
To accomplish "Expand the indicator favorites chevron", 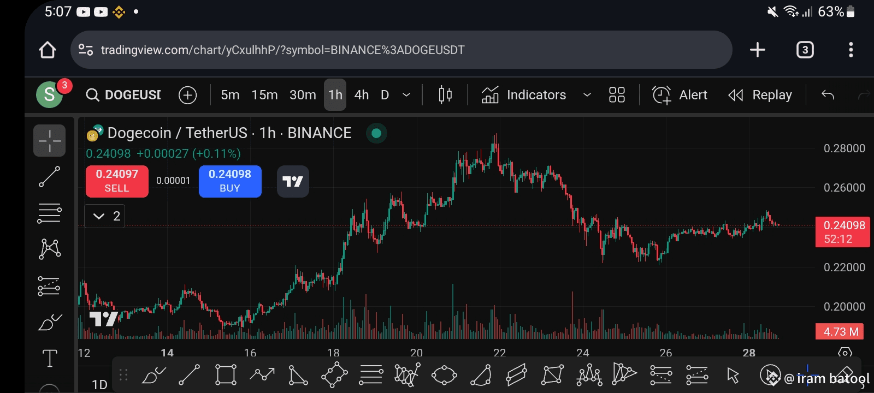I will point(587,95).
